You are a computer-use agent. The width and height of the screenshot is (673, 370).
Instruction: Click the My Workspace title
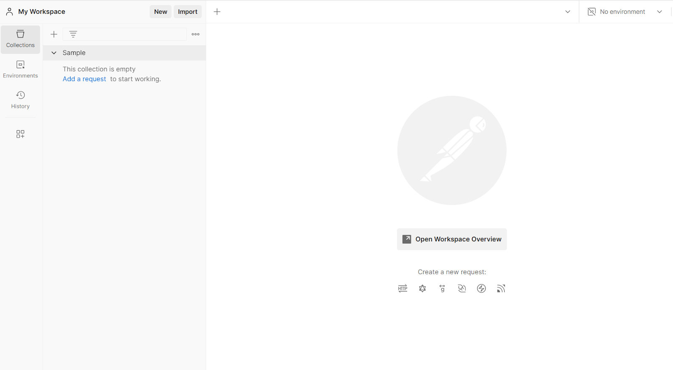tap(42, 12)
